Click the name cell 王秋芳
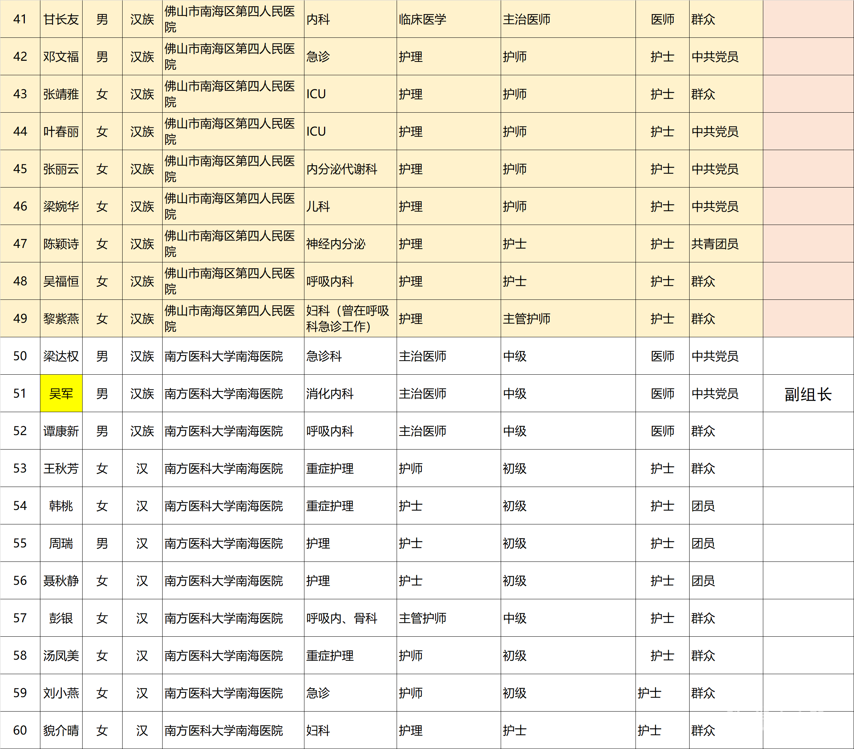 (61, 468)
